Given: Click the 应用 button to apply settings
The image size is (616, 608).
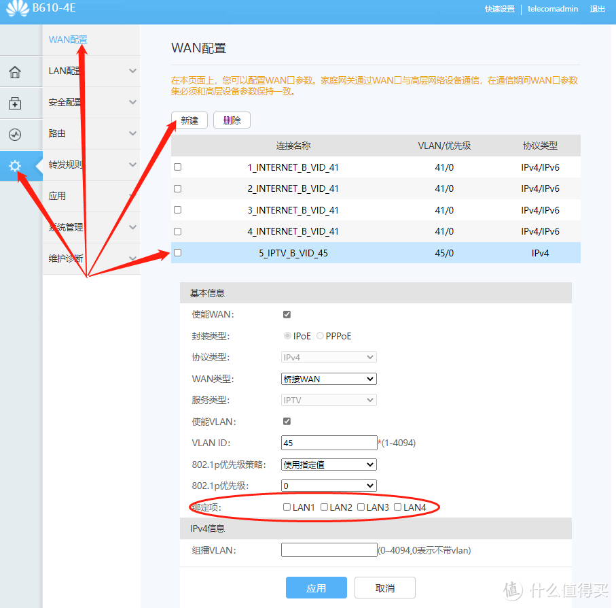Looking at the screenshot, I should click(316, 588).
